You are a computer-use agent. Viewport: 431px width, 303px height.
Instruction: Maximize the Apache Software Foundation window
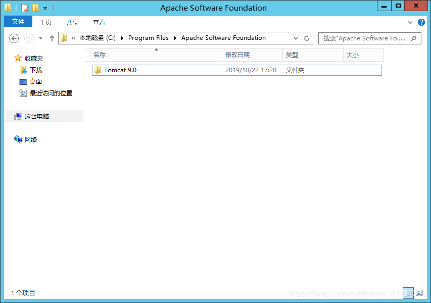click(398, 6)
